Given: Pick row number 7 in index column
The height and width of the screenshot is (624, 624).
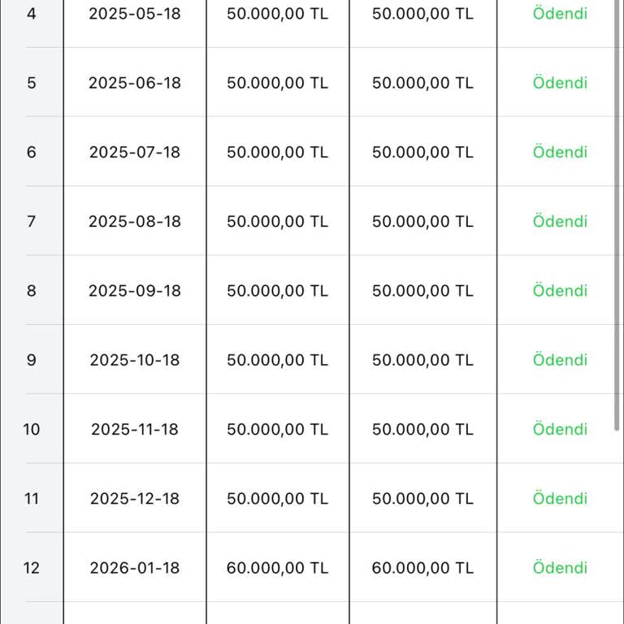Looking at the screenshot, I should (32, 221).
